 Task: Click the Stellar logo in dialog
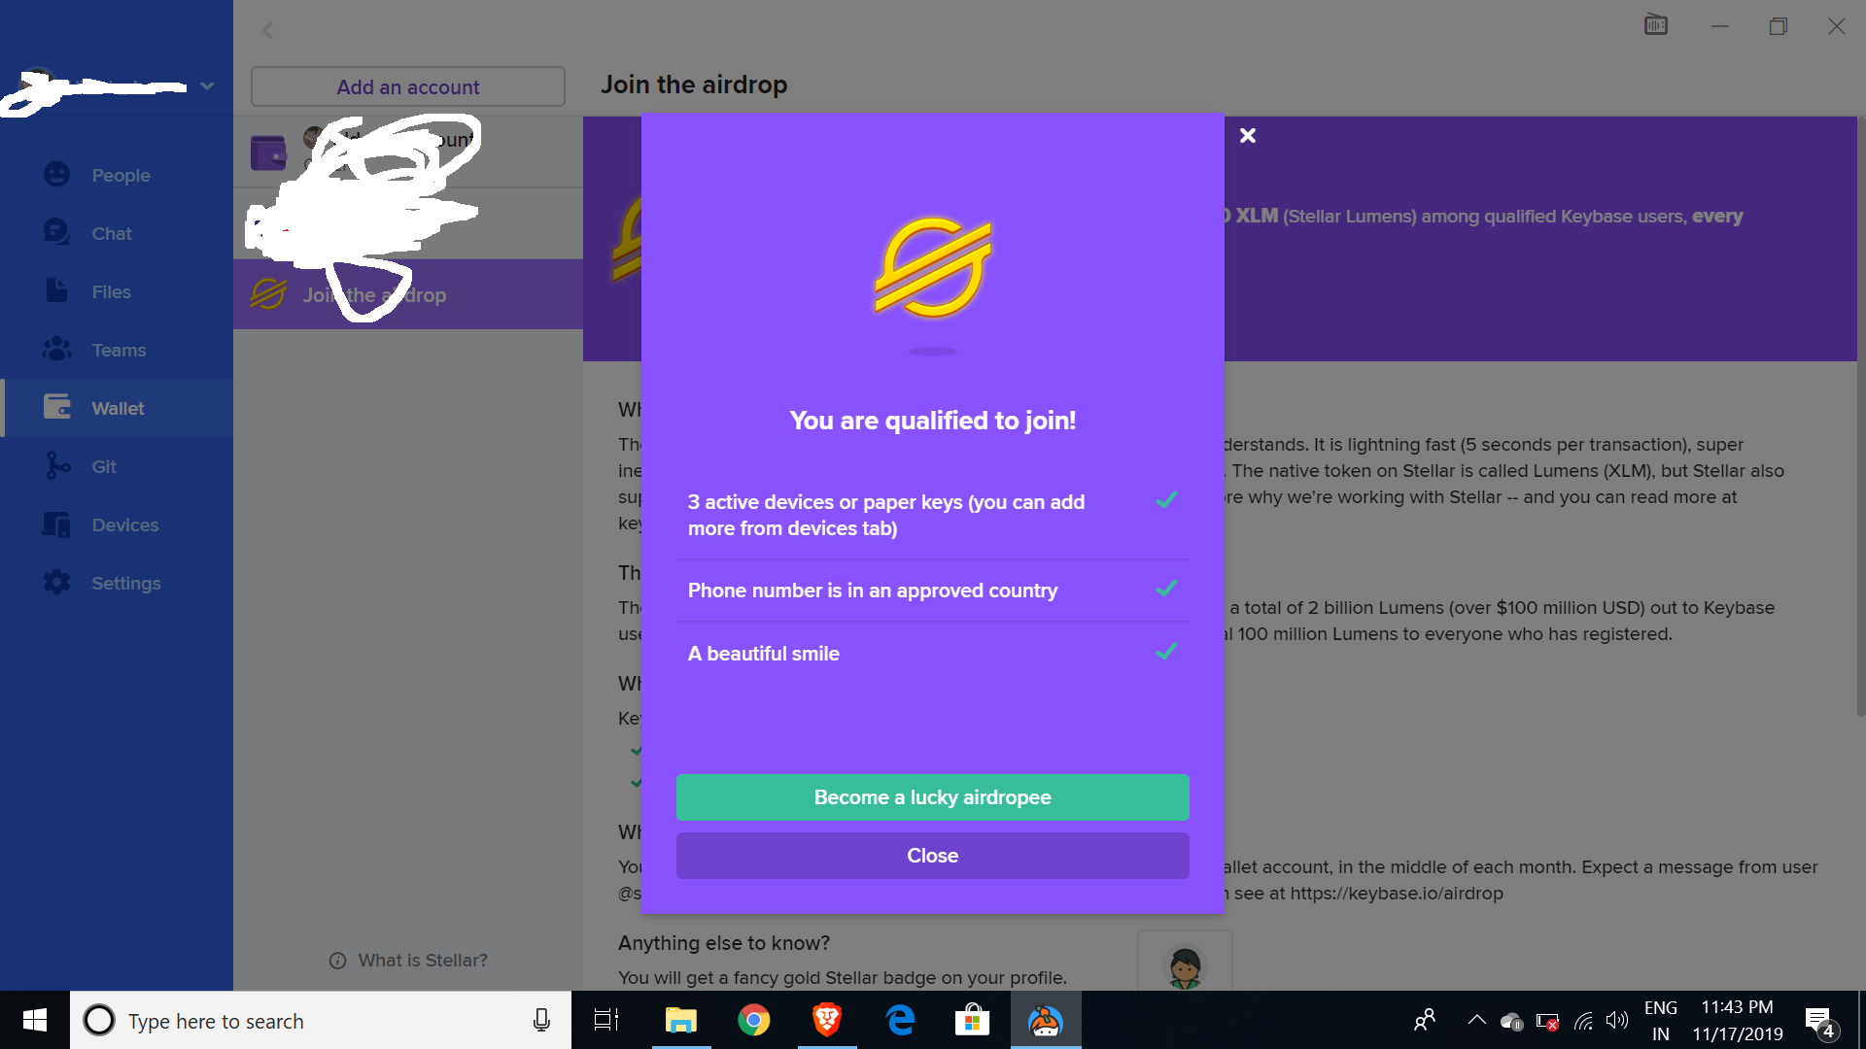[x=933, y=268]
